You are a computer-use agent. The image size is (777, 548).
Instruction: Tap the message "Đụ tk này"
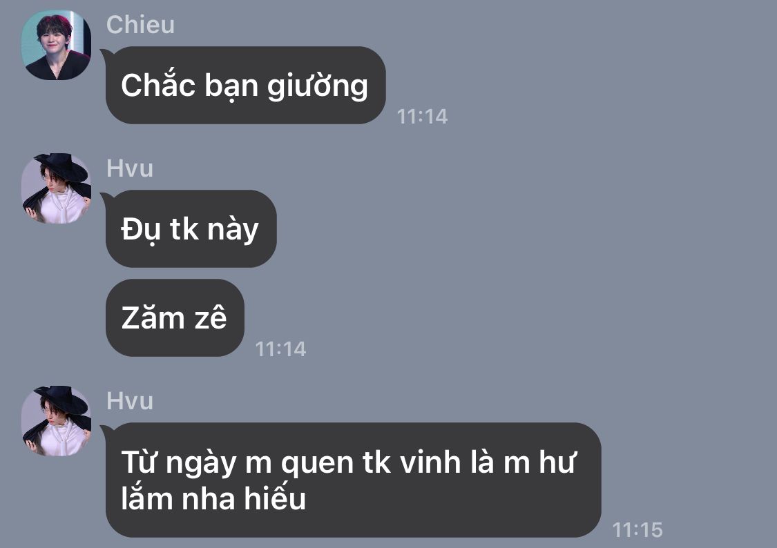tap(191, 228)
